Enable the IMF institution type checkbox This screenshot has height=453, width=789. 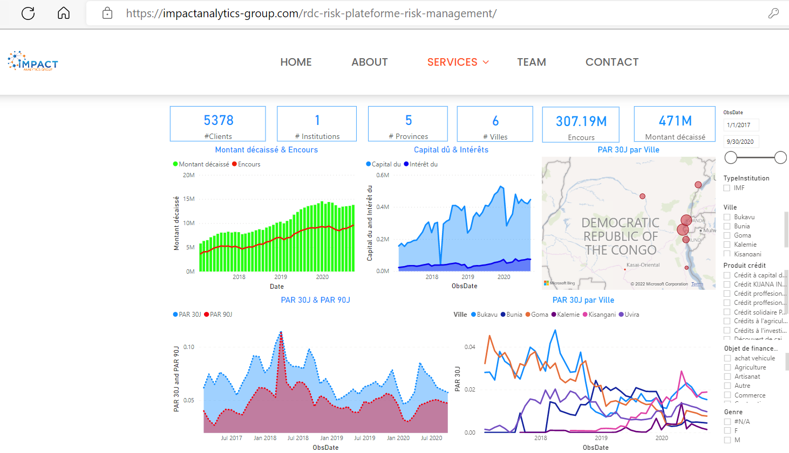(727, 188)
